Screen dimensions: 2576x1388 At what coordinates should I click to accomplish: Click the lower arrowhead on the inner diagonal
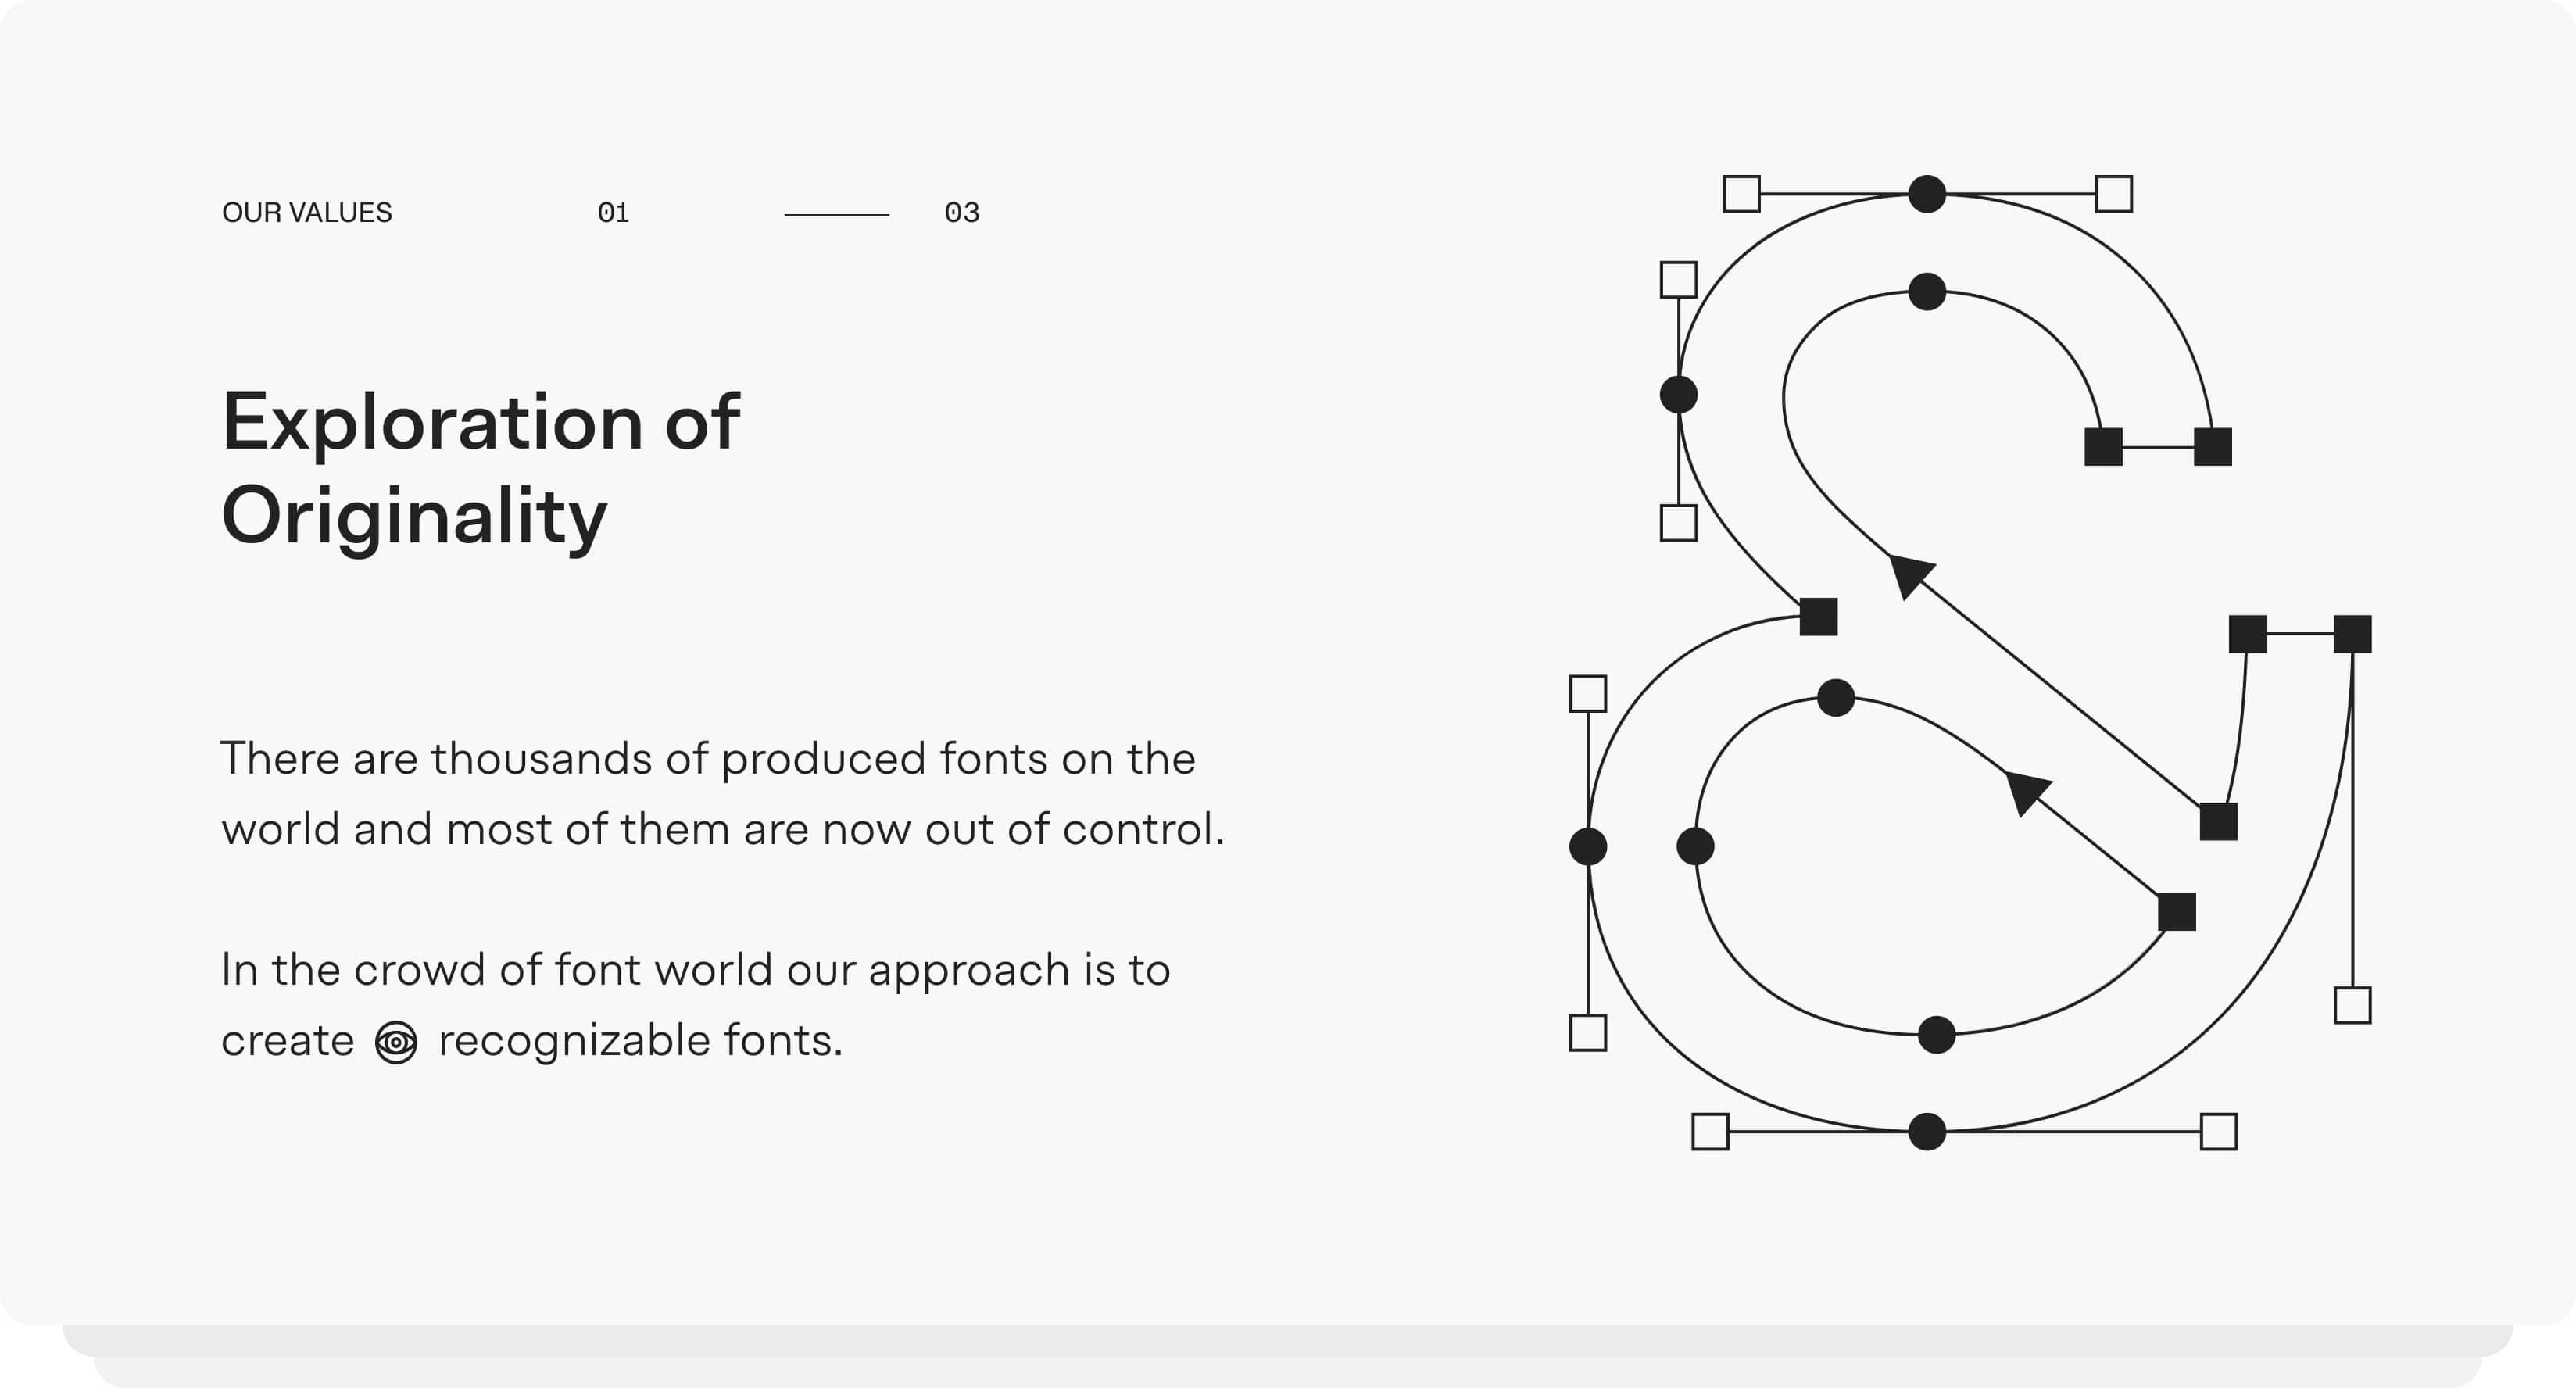[x=2027, y=792]
